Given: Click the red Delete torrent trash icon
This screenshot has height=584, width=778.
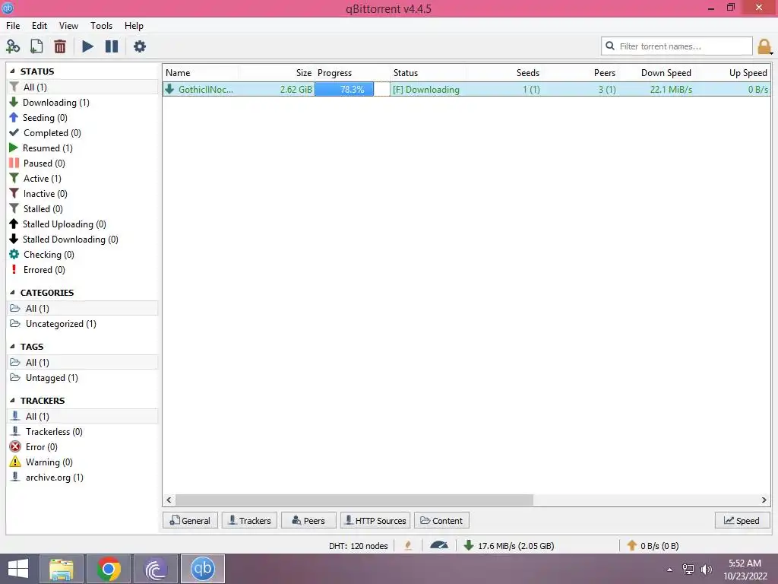Looking at the screenshot, I should 59,46.
